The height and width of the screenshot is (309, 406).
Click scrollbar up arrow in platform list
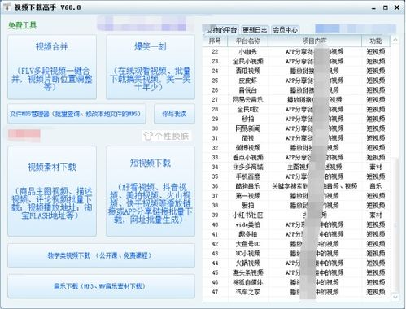[x=395, y=40]
